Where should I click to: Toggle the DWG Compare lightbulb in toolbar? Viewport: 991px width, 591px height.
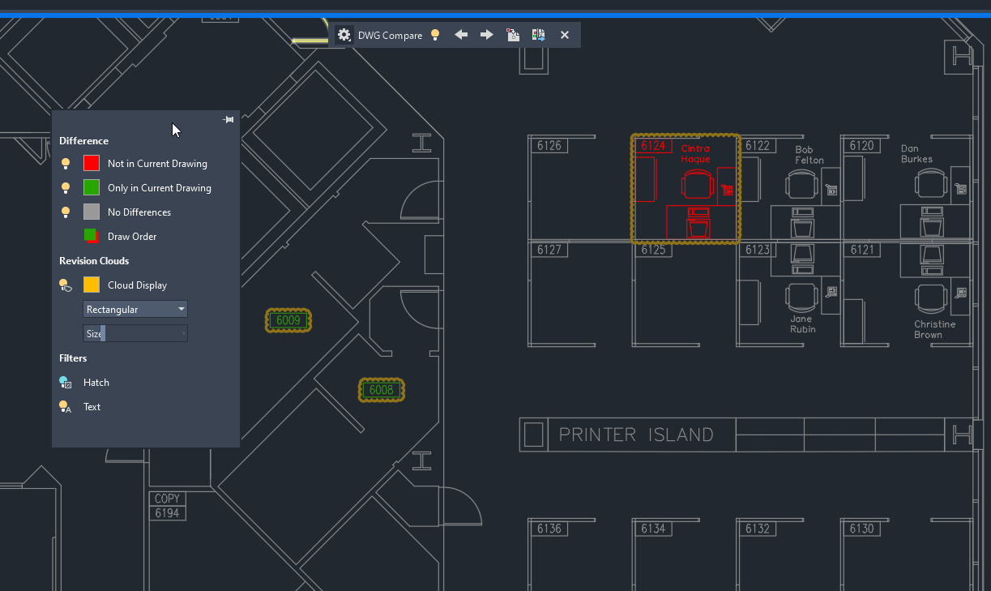(x=435, y=35)
